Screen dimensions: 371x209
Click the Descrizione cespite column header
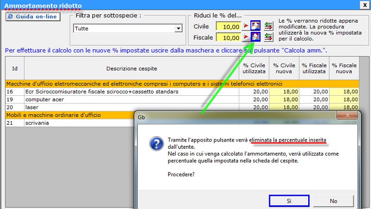tap(131, 69)
